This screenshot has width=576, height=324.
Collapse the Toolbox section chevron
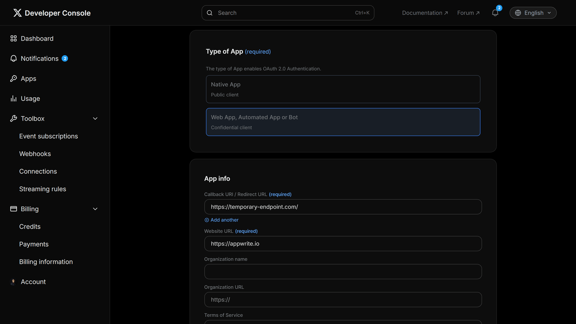(x=95, y=119)
